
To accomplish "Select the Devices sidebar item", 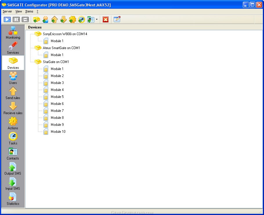I will [13, 63].
